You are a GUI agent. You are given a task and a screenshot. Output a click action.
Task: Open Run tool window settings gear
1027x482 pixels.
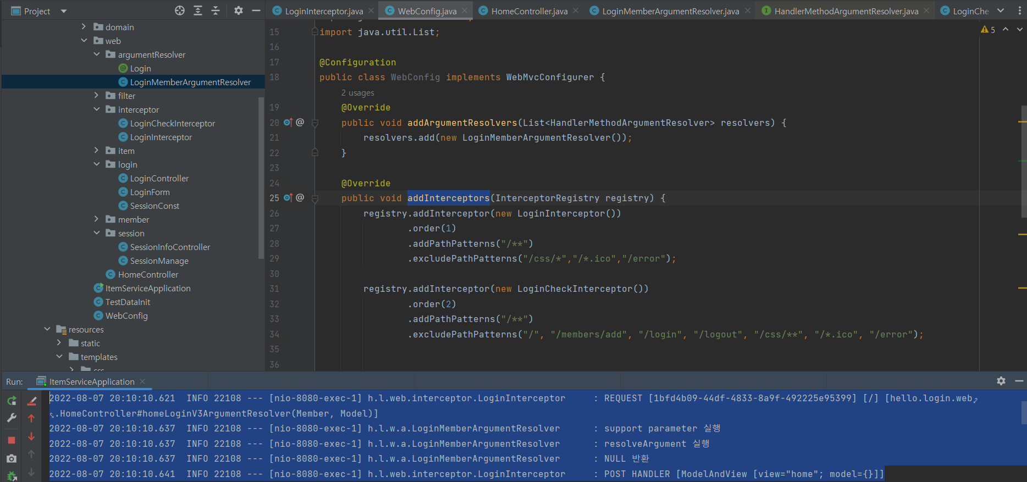1001,381
